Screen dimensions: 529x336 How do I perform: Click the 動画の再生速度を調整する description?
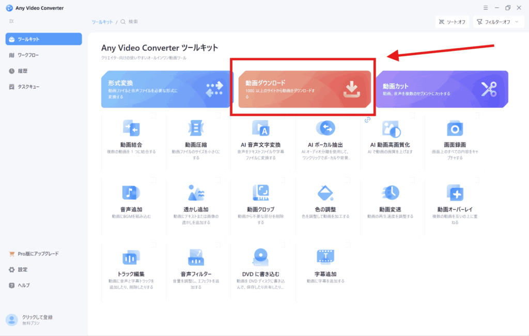[x=391, y=216]
